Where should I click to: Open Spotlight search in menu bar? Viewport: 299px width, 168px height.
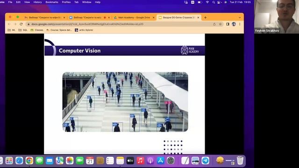pos(214,2)
